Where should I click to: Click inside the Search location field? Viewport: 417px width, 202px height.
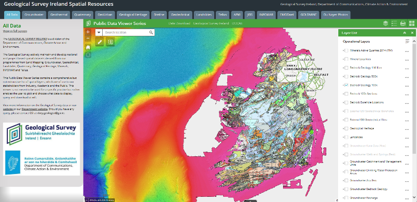[125, 32]
